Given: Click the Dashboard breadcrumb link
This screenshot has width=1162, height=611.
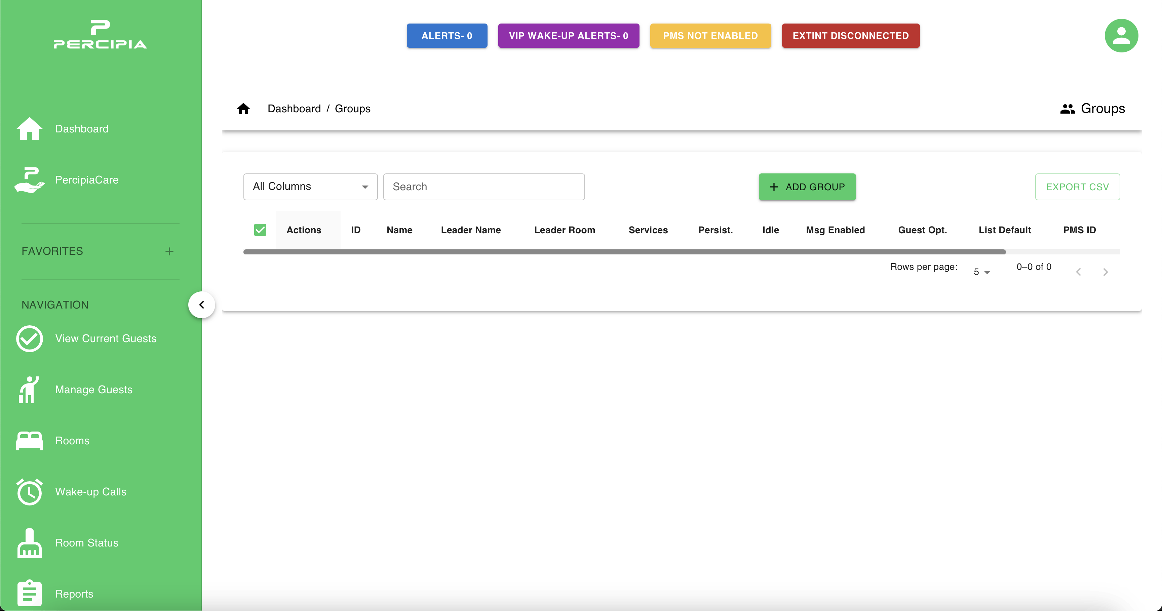Looking at the screenshot, I should (294, 109).
